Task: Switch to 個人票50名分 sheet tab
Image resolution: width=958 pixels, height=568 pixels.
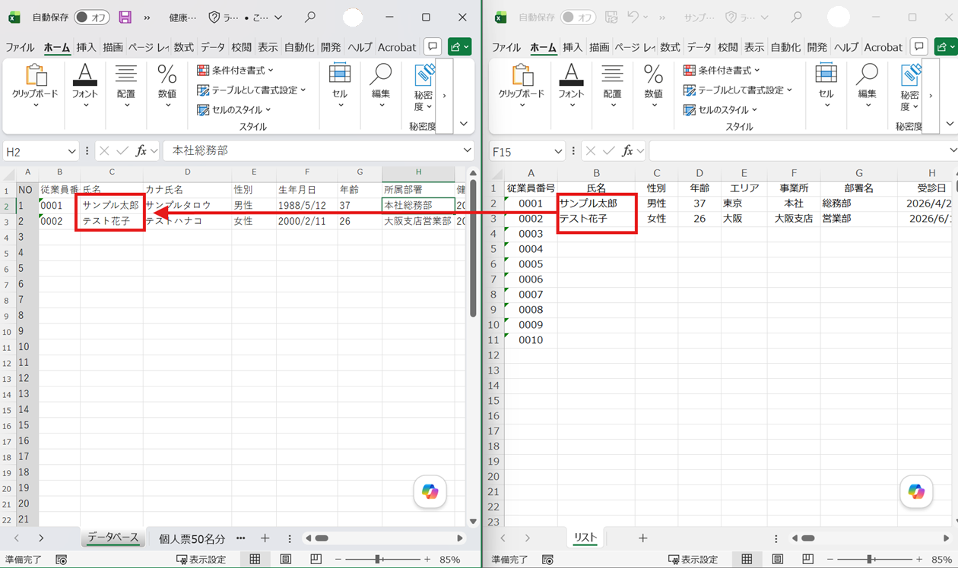Action: pos(192,538)
